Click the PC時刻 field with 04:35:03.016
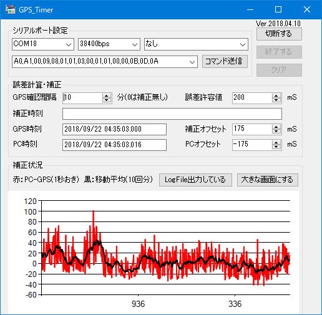This screenshot has width=322, height=315. point(114,145)
